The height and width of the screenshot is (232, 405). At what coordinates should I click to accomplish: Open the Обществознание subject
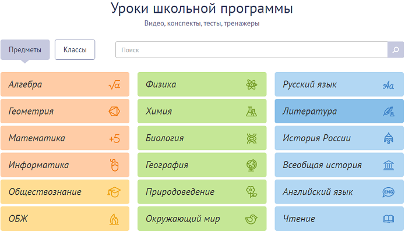65,192
